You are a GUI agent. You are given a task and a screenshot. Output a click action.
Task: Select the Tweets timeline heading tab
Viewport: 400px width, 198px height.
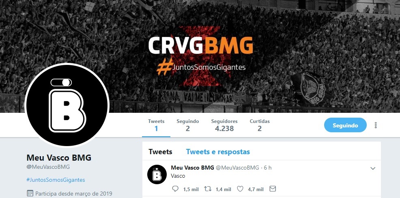[160, 152]
